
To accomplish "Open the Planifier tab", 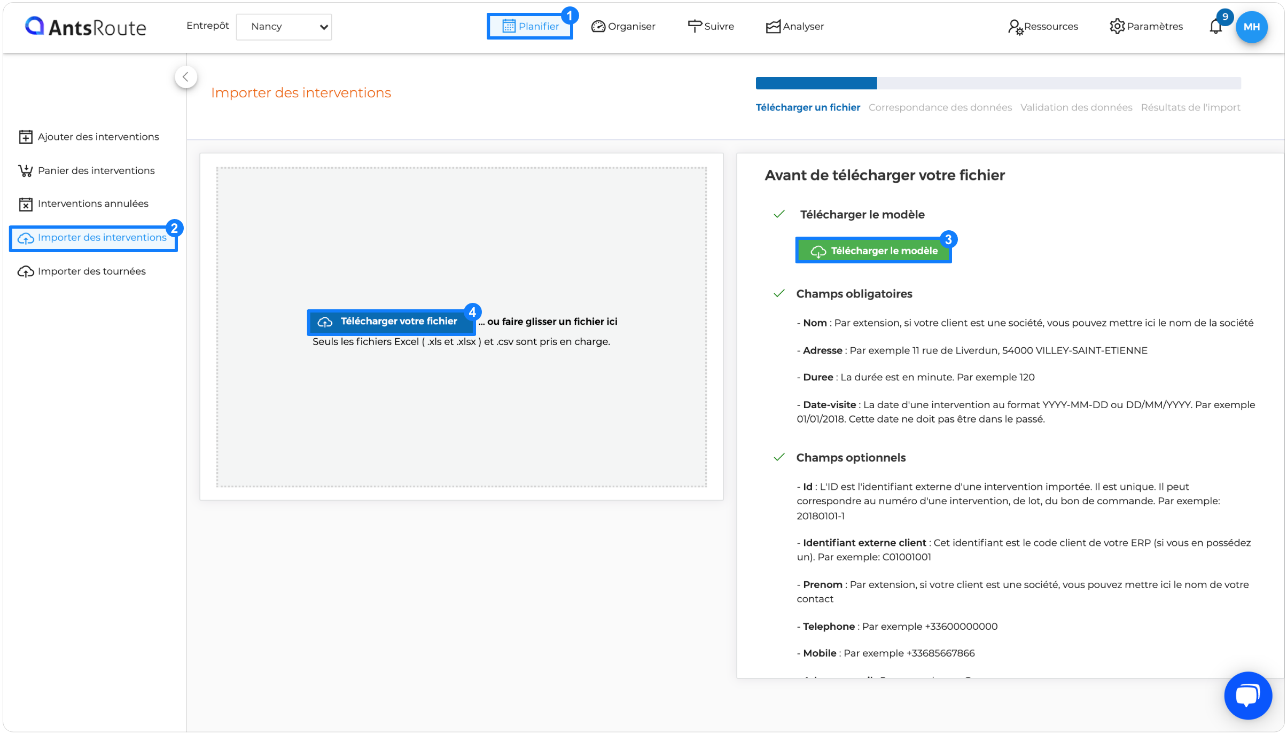I will point(530,26).
